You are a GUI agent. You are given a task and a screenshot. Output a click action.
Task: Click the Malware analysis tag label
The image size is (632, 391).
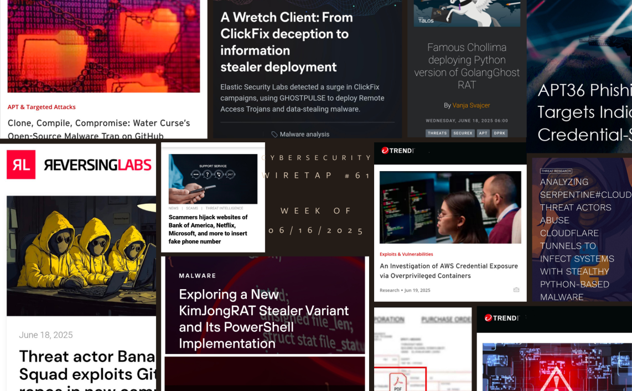[304, 135]
